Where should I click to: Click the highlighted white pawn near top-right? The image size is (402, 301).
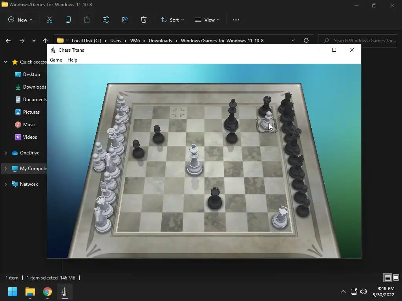point(267,122)
